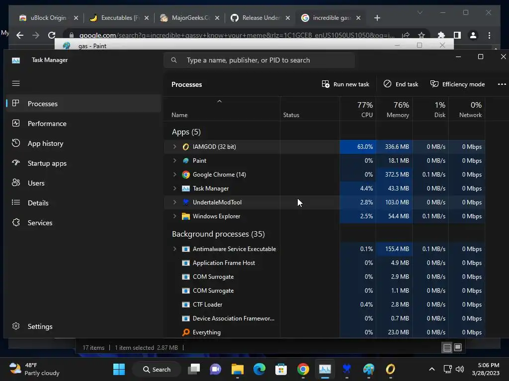Click the Performance graph icon in sidebar
Screen dimensions: 509x381
click(15, 123)
